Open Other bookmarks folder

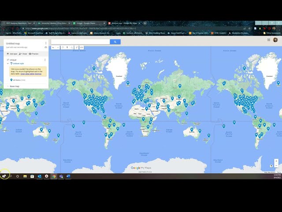[272, 33]
